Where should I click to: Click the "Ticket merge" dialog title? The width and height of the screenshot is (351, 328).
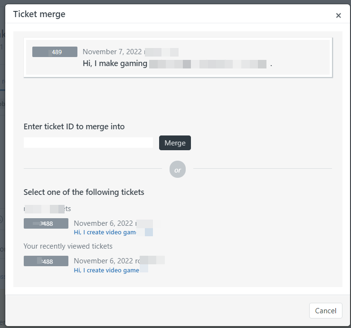(39, 14)
